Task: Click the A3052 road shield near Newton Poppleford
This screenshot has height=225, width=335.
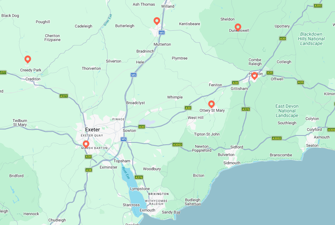Action: click(177, 145)
